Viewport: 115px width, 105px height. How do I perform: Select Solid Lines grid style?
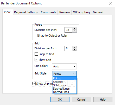click(x=65, y=85)
